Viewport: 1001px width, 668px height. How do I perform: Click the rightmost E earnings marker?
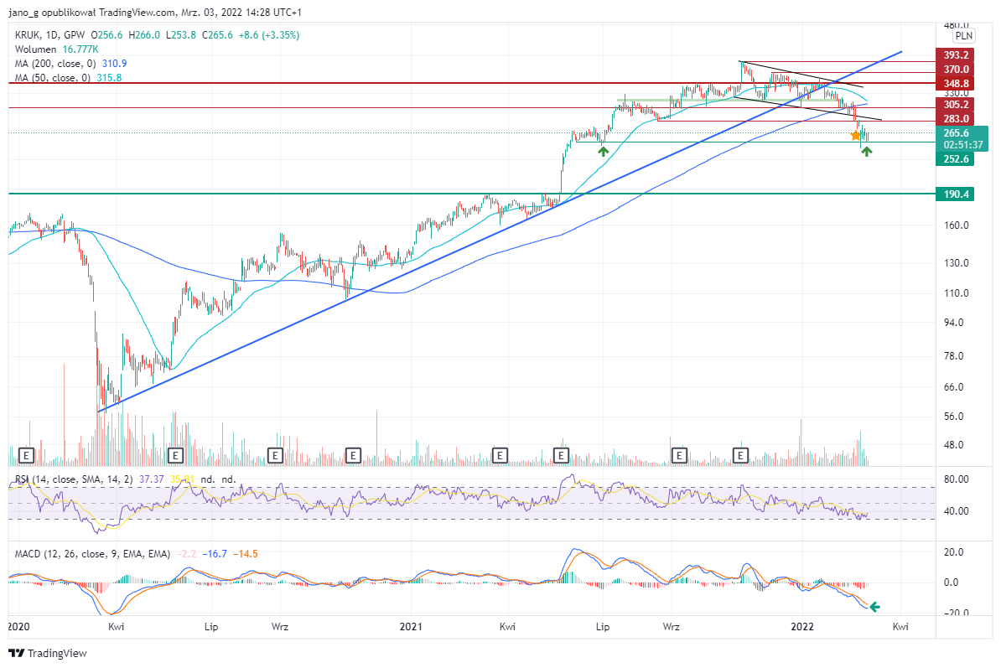(740, 456)
